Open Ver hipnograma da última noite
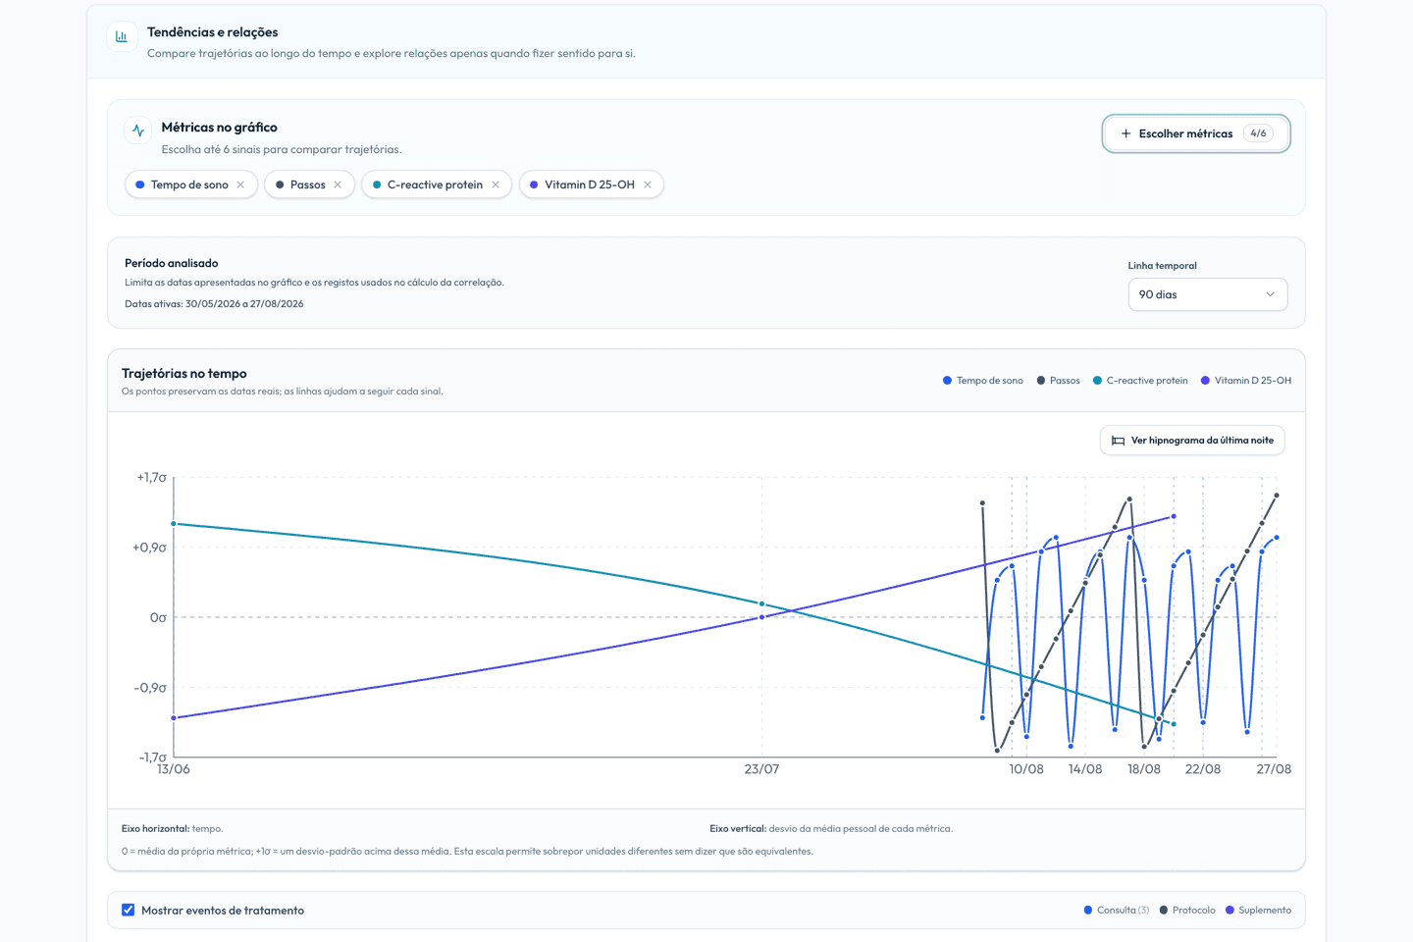1413x942 pixels. [1192, 441]
